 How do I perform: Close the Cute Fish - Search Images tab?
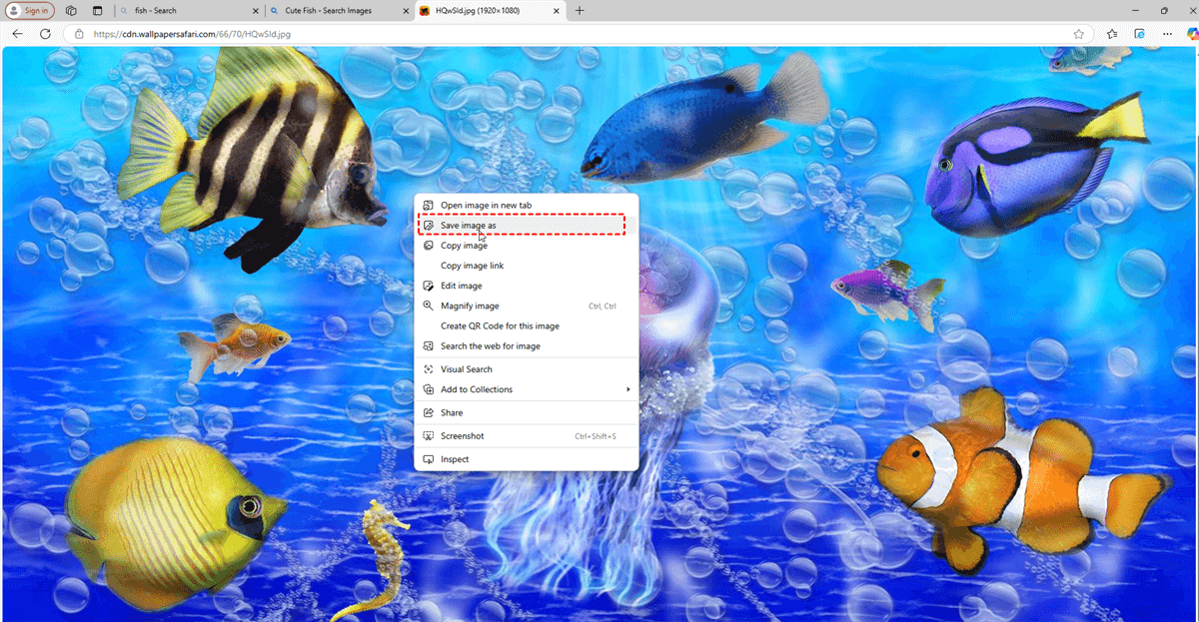pos(406,11)
